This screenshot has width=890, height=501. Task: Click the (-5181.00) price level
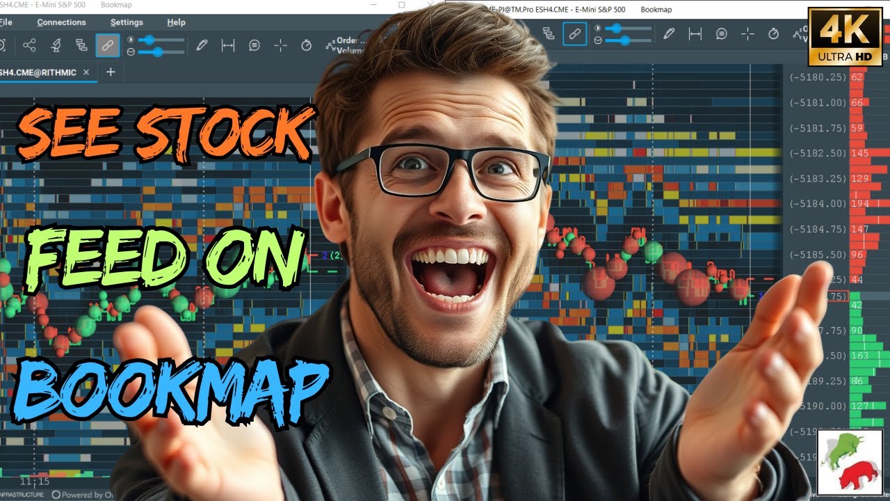818,103
